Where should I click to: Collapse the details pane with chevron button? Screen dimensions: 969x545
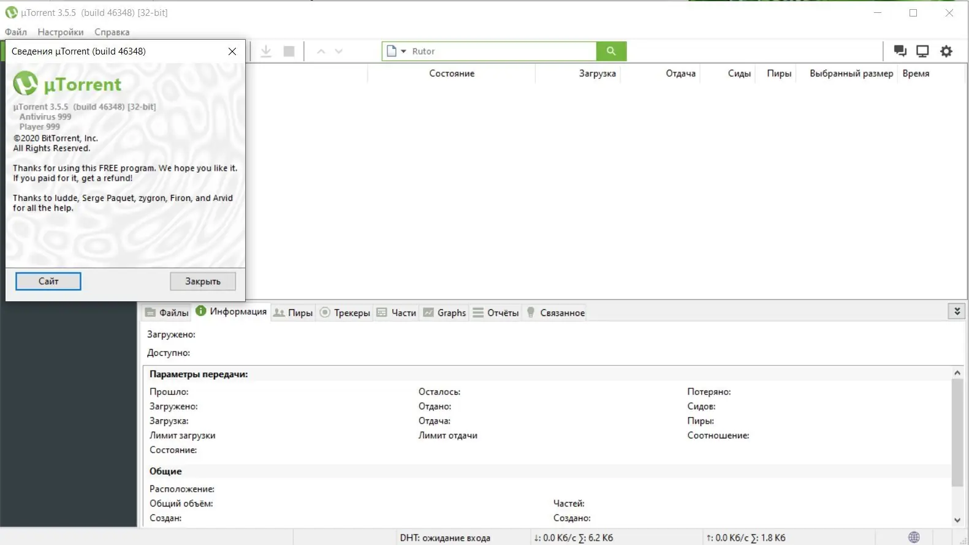957,311
